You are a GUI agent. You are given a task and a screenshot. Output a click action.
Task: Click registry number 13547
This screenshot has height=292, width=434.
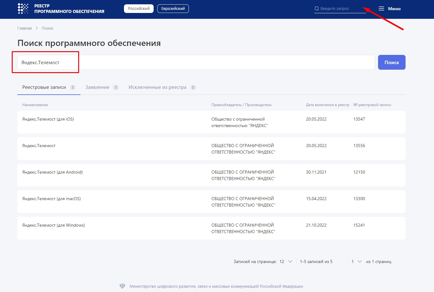[359, 119]
